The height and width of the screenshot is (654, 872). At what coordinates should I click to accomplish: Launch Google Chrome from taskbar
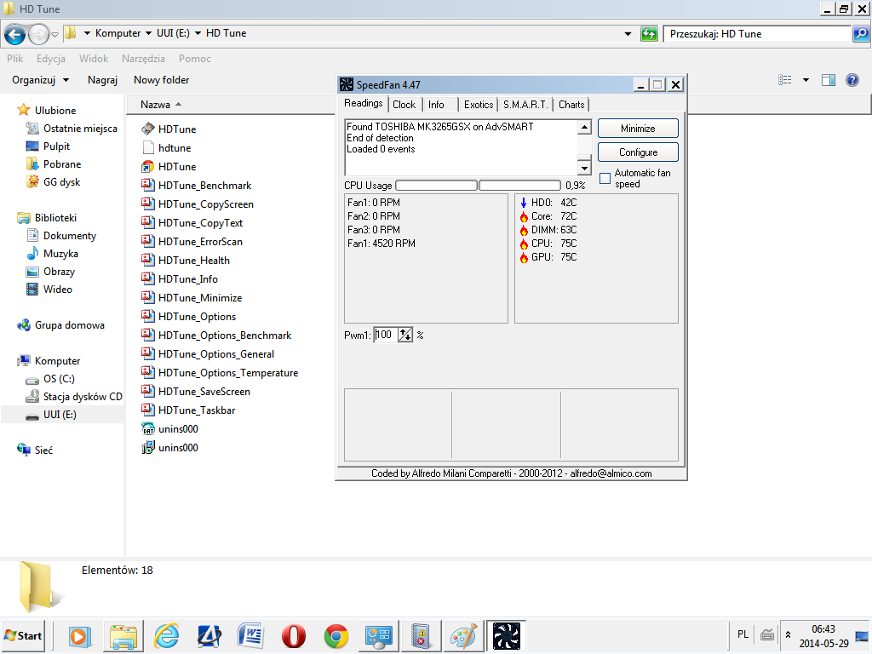point(336,636)
